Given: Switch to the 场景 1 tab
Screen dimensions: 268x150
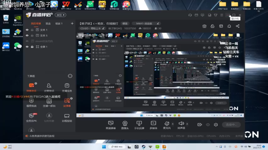Looking at the screenshot, I should click(59, 23).
